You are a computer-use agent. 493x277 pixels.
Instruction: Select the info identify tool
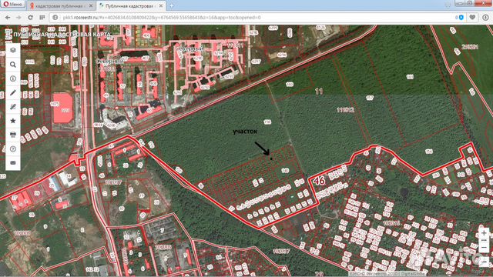13,78
